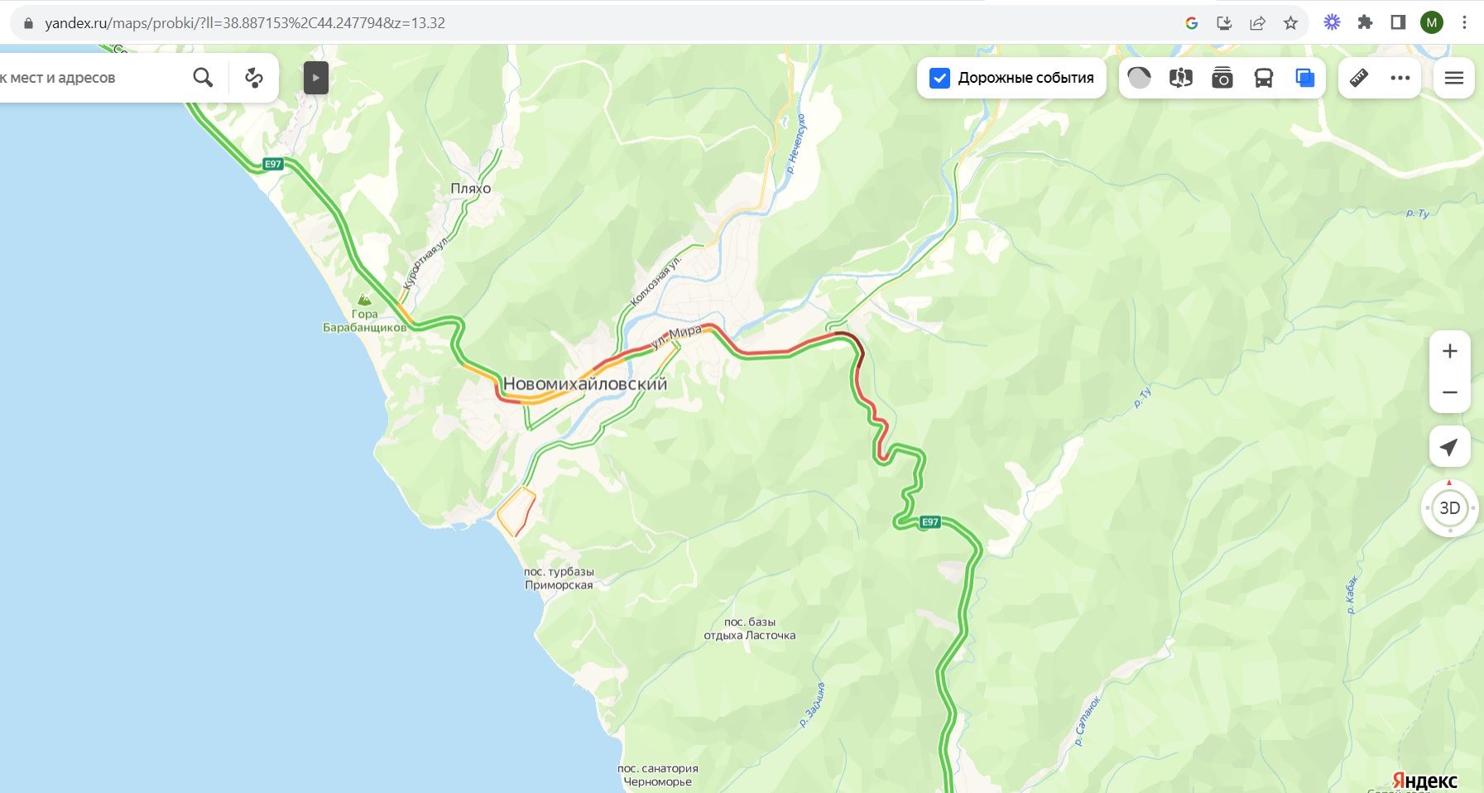1484x793 pixels.
Task: Show photos layer with camera icon
Action: (x=1222, y=78)
